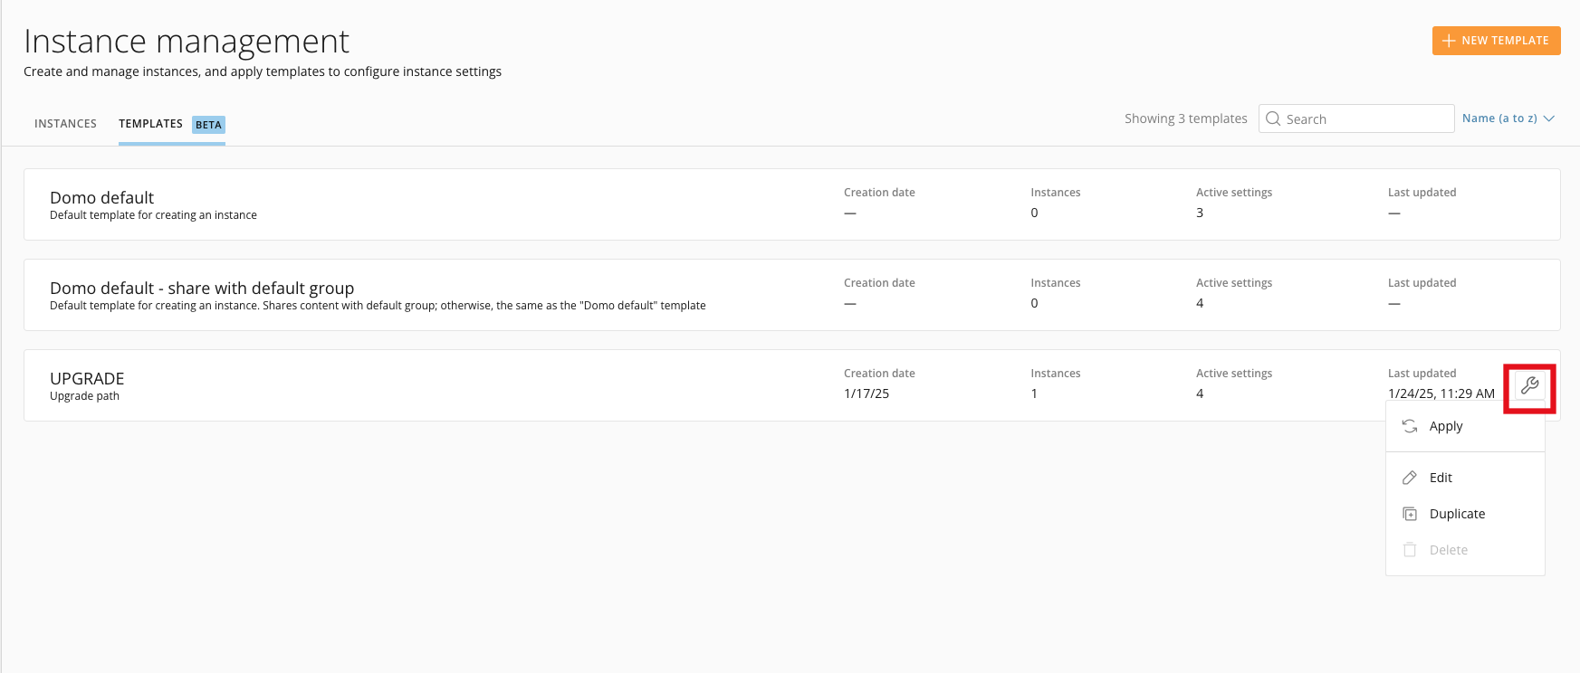Screen dimensions: 1580x673
Task: Click the BETA badge next to Templates
Action: 208,125
